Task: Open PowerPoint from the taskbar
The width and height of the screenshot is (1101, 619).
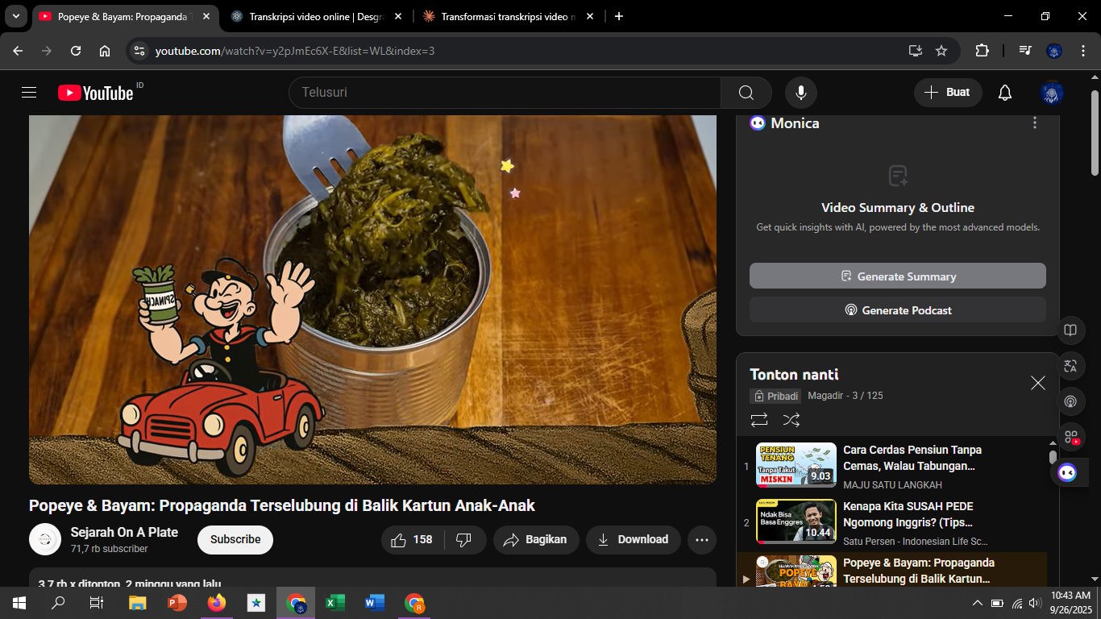Action: pos(177,603)
